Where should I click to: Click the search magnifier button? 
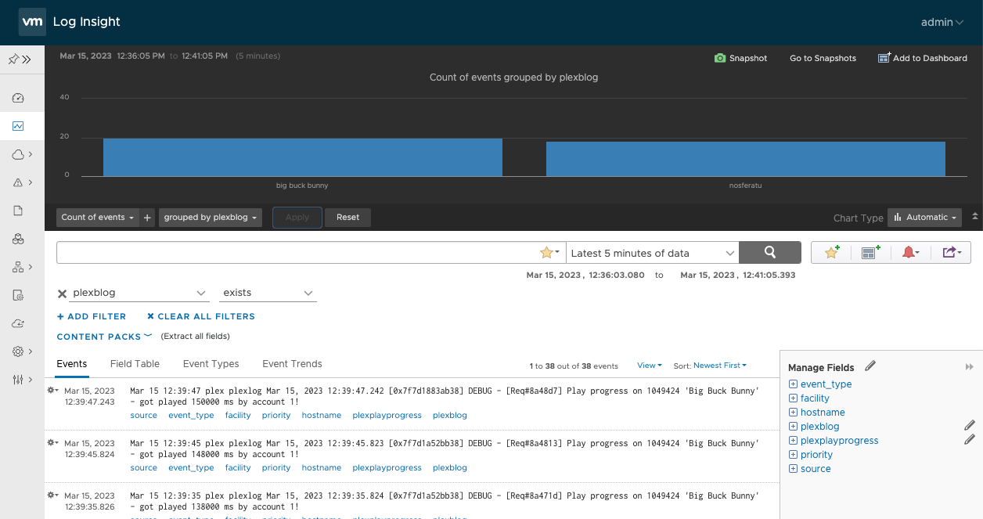coord(770,252)
